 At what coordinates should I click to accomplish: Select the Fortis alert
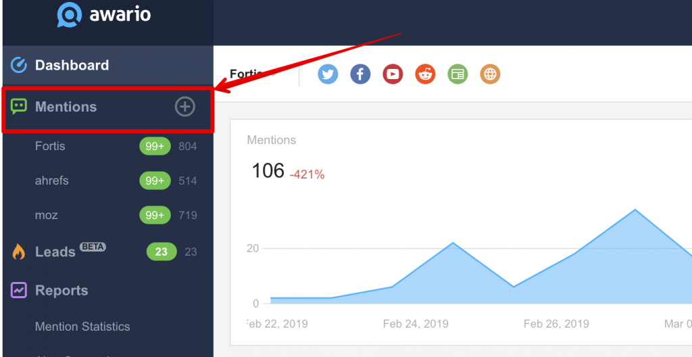(50, 146)
